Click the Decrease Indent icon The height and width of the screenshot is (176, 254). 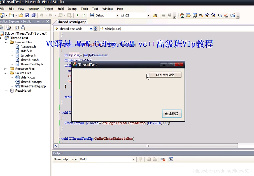click(x=163, y=16)
